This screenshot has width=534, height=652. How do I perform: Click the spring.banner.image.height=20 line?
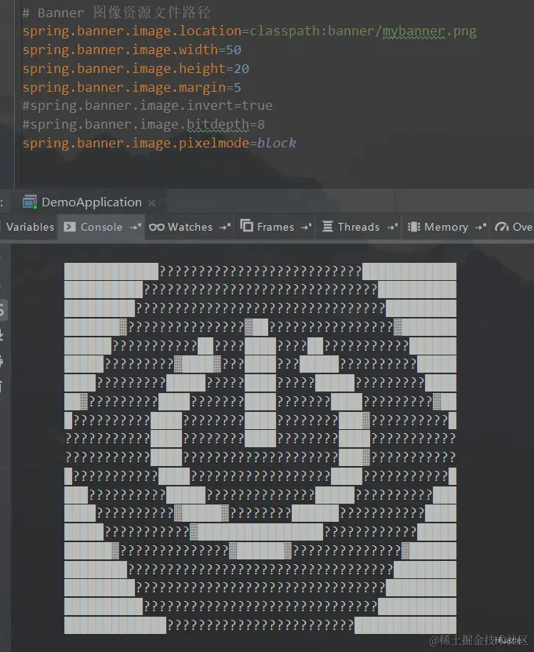tap(136, 68)
